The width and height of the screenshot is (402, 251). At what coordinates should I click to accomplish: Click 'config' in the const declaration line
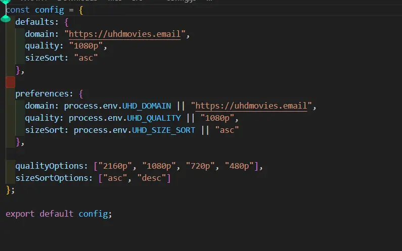point(50,10)
